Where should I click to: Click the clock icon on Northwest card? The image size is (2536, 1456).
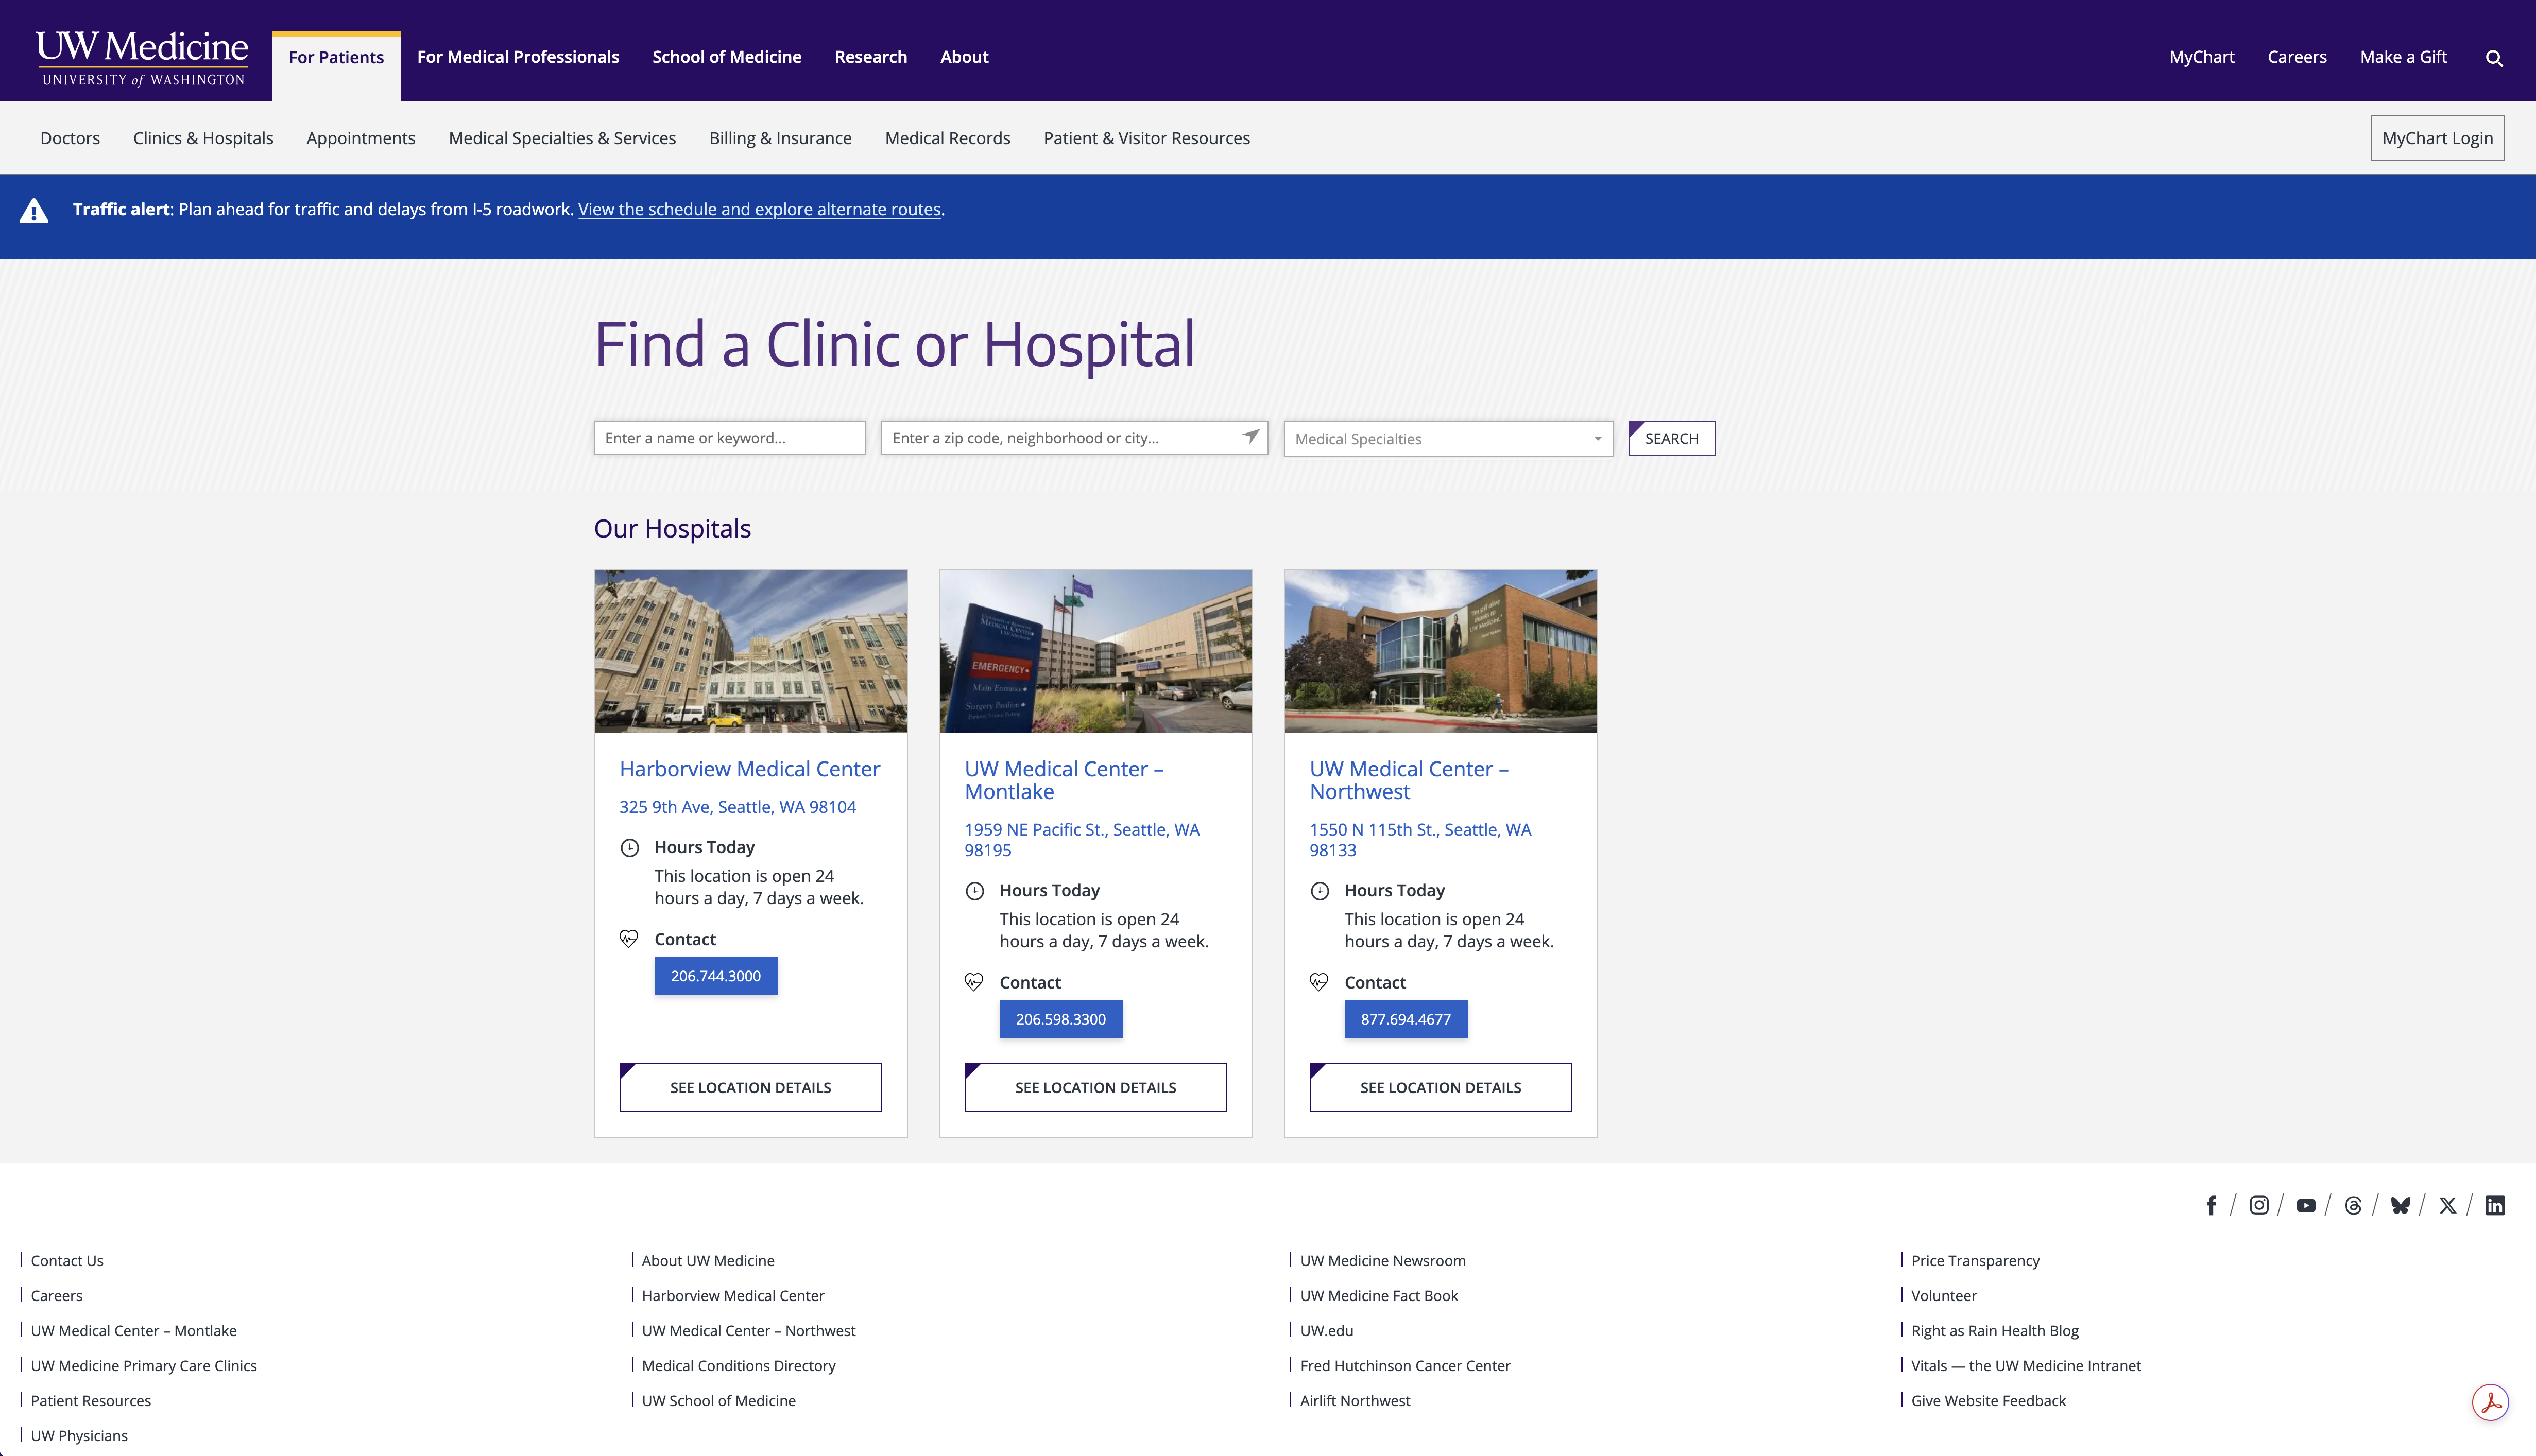coord(1320,891)
